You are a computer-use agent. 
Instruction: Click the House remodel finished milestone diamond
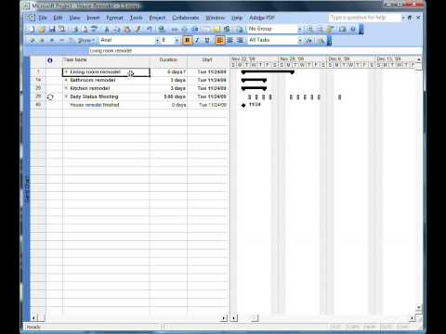pos(243,105)
